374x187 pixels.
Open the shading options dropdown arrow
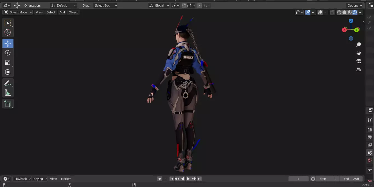click(360, 12)
